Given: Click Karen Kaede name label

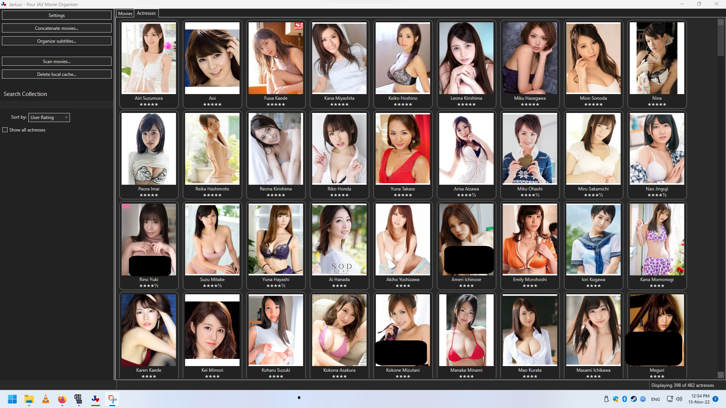Looking at the screenshot, I should [149, 370].
